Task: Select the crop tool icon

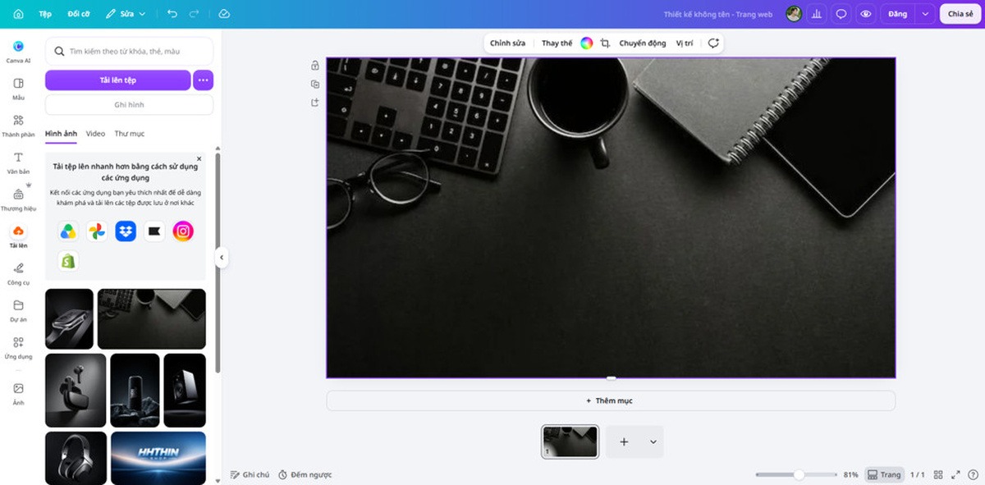Action: (605, 43)
